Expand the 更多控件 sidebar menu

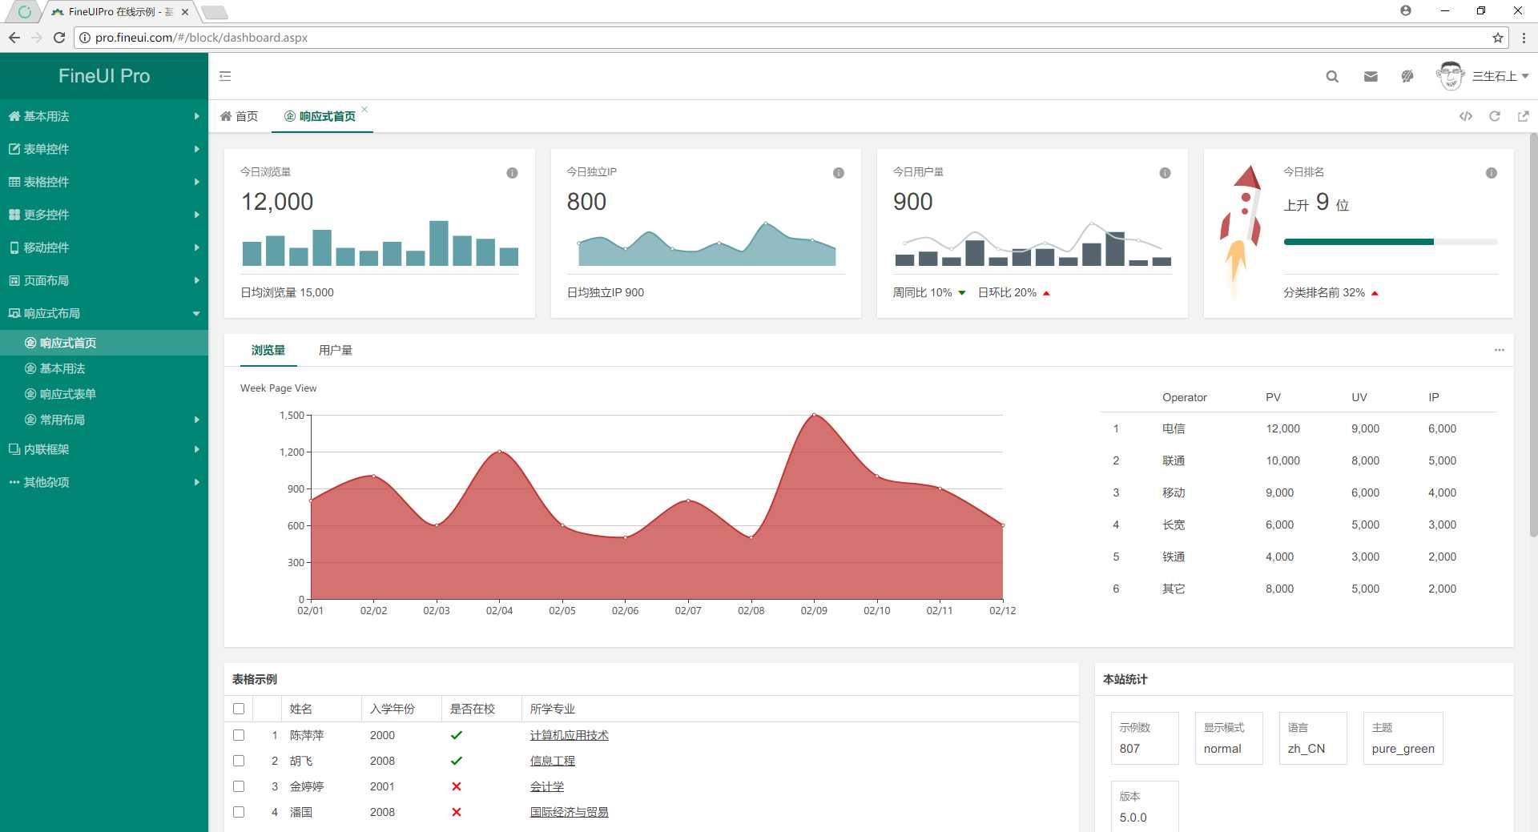pos(104,215)
